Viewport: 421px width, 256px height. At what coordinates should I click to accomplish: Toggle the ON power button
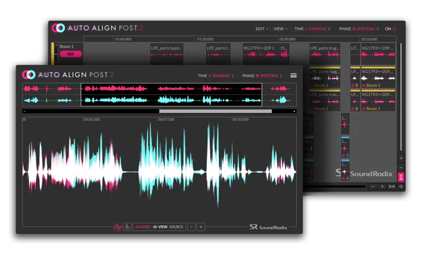point(394,28)
